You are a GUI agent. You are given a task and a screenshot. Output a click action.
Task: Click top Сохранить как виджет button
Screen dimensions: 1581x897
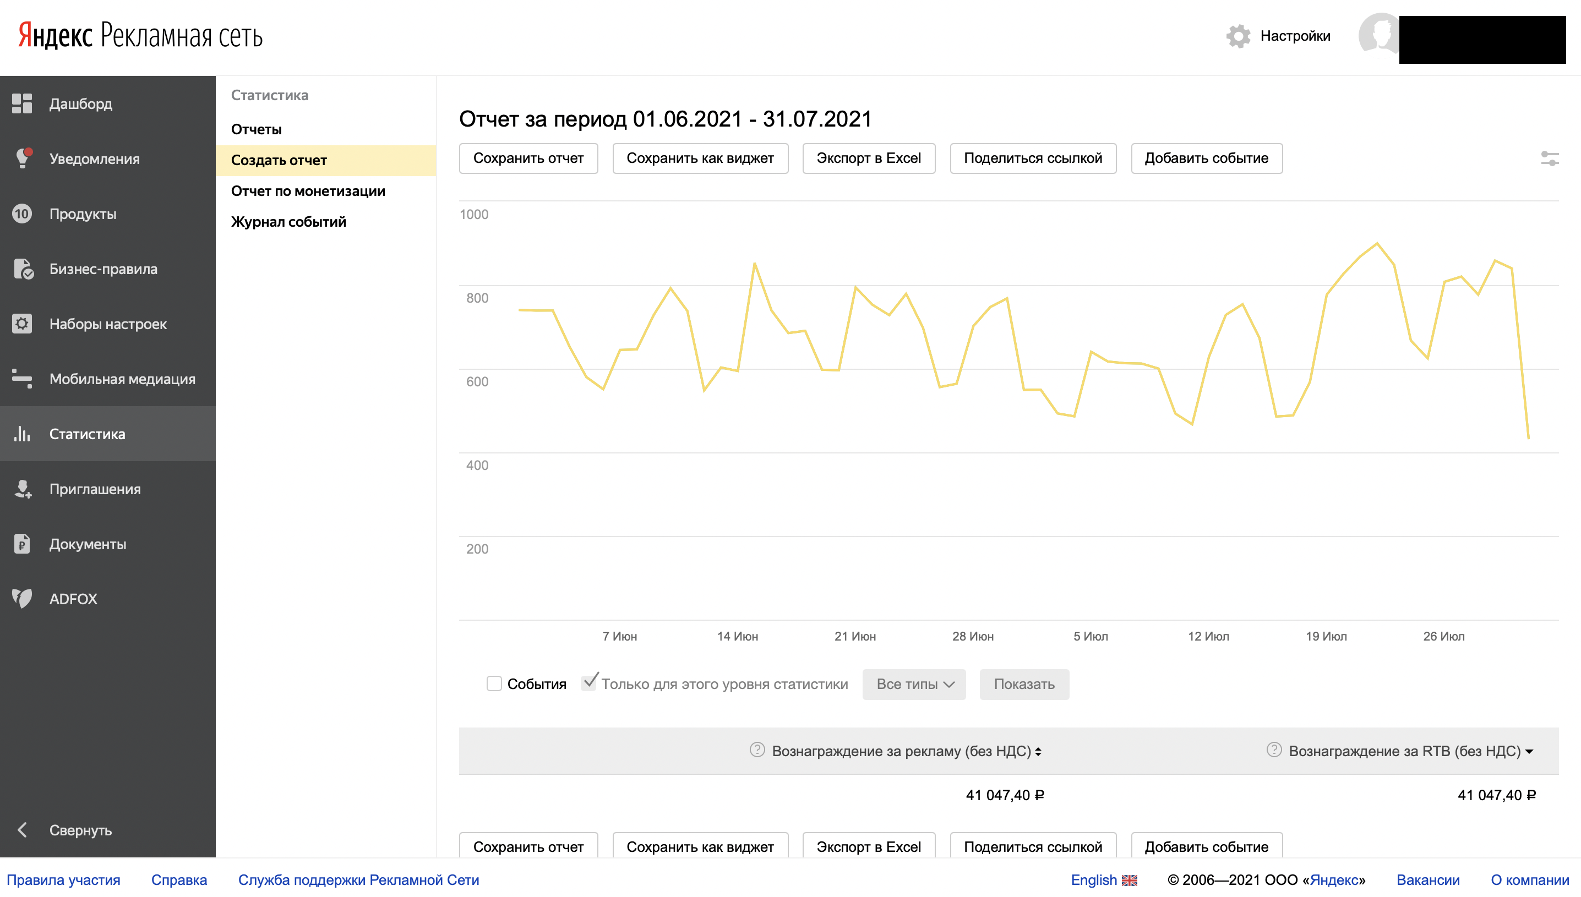(x=700, y=158)
